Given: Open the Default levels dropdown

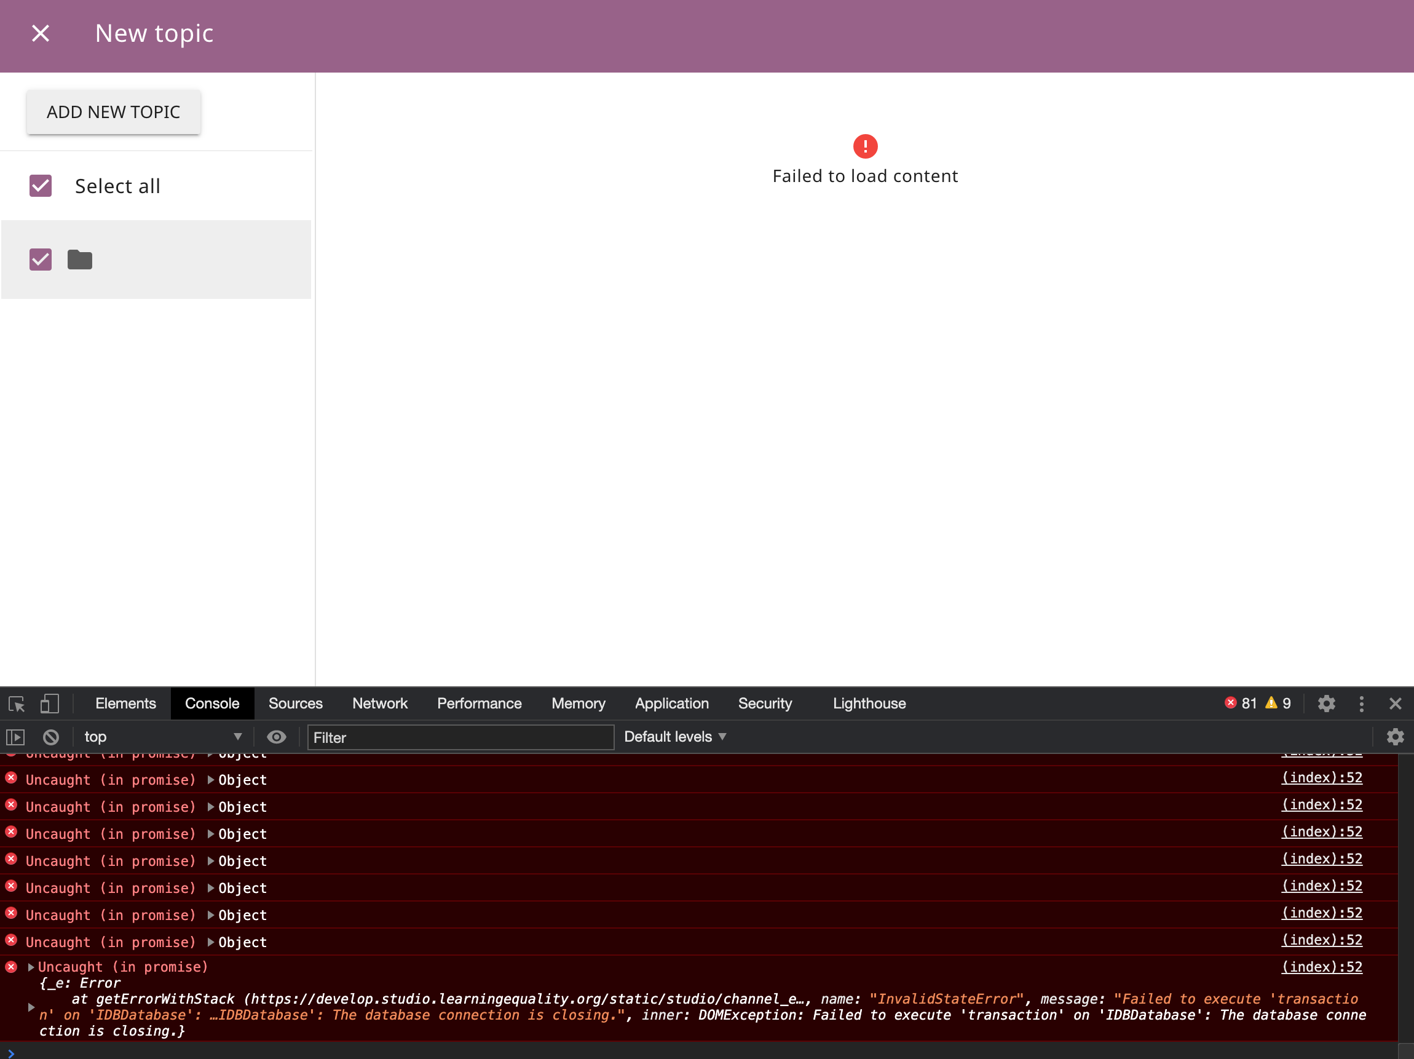Looking at the screenshot, I should (675, 737).
